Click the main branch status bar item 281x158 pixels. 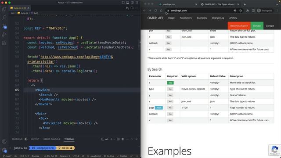(x=7, y=156)
